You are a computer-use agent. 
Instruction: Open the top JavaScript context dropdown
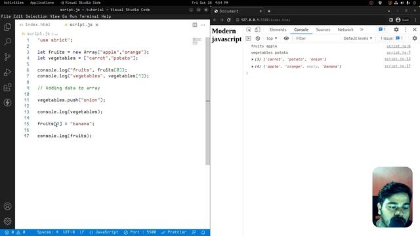(x=272, y=39)
